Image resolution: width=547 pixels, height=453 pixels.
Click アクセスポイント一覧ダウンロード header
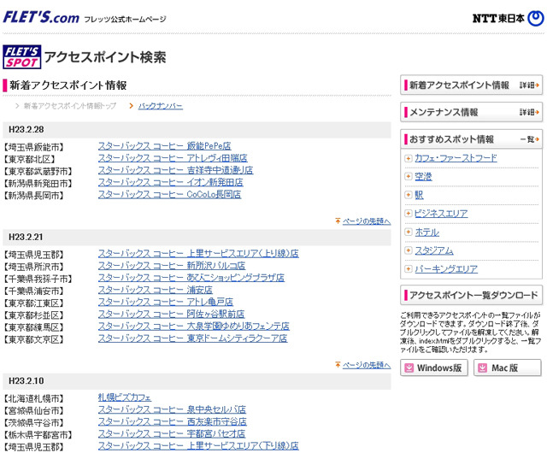471,295
